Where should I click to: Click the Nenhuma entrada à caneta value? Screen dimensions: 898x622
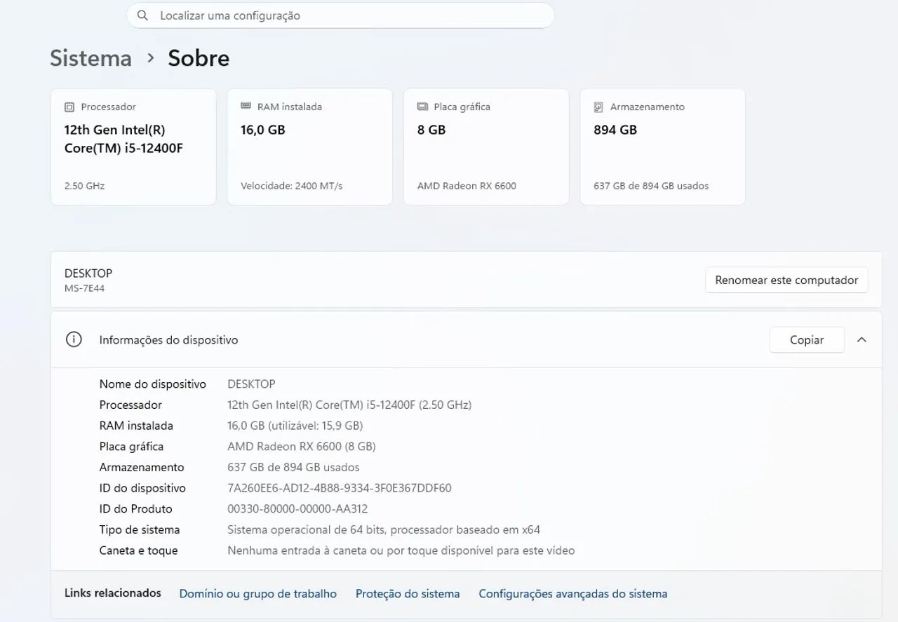tap(401, 550)
